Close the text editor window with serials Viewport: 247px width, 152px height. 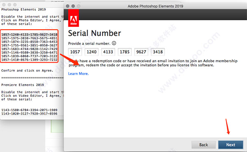click(4, 5)
